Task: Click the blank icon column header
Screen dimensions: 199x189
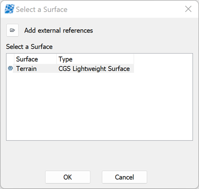Action: click(x=10, y=59)
